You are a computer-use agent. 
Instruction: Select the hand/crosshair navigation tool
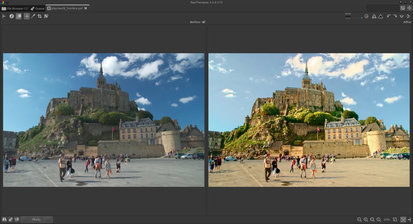27,16
